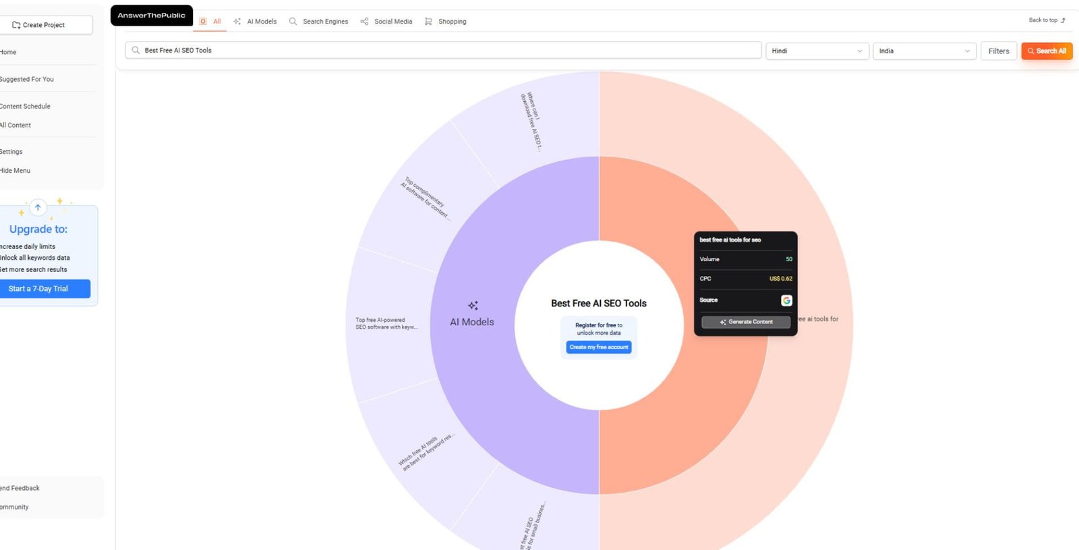Open Settings in the sidebar

(x=11, y=152)
